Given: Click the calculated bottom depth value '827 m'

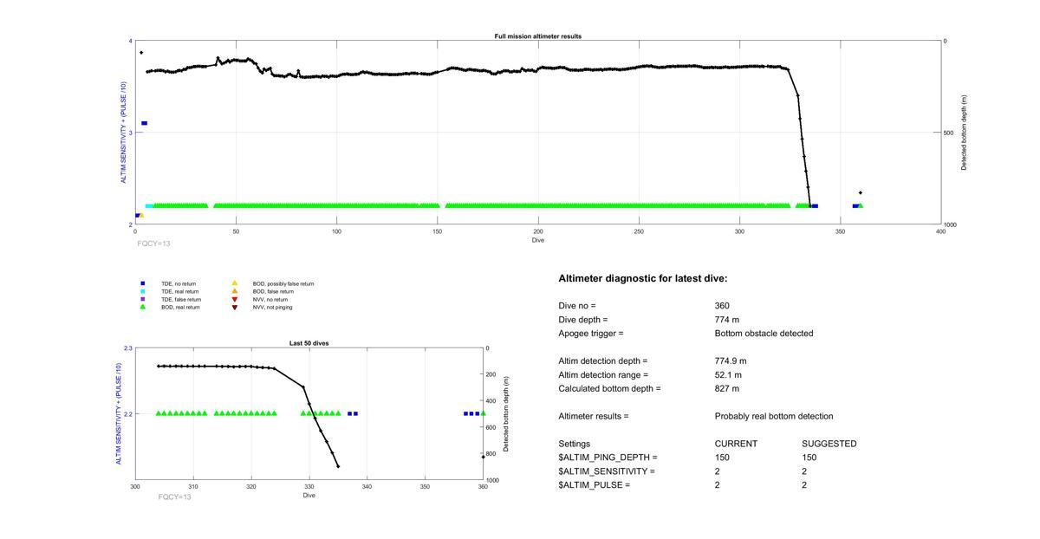Looking at the screenshot, I should [727, 389].
